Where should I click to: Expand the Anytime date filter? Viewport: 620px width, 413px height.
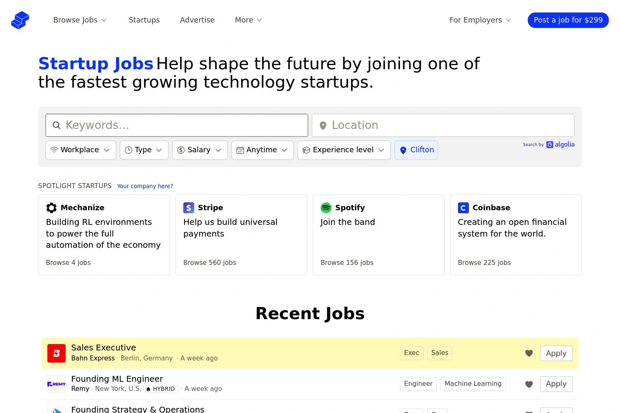(x=263, y=150)
